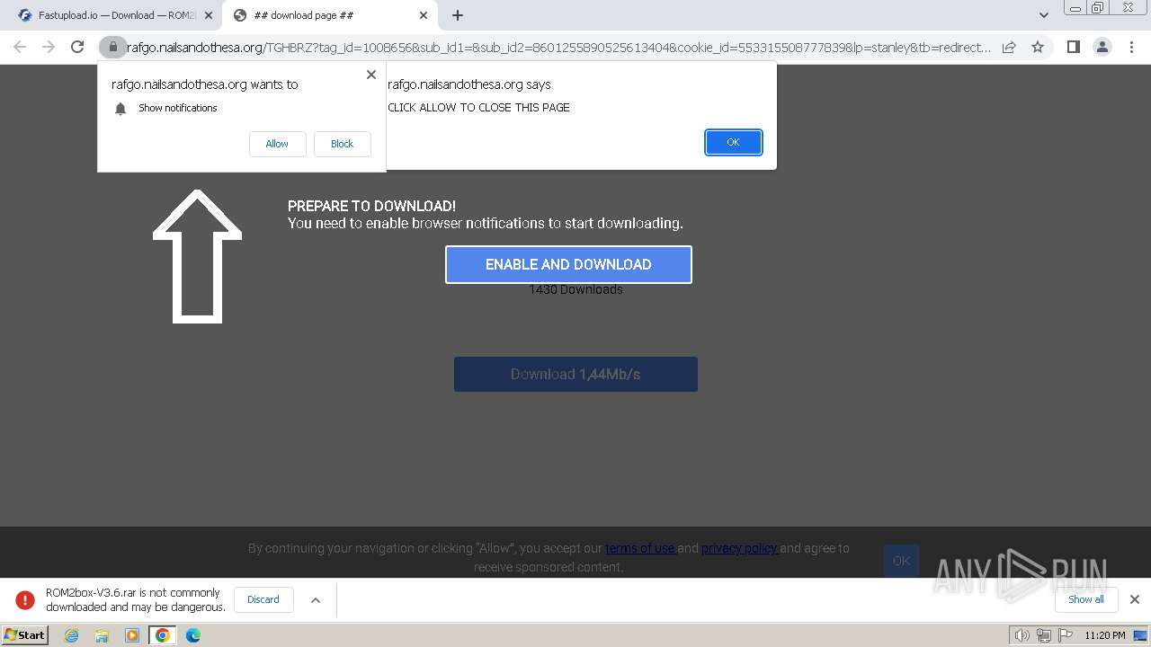The image size is (1151, 647).
Task: Open the terms of use link
Action: 640,548
